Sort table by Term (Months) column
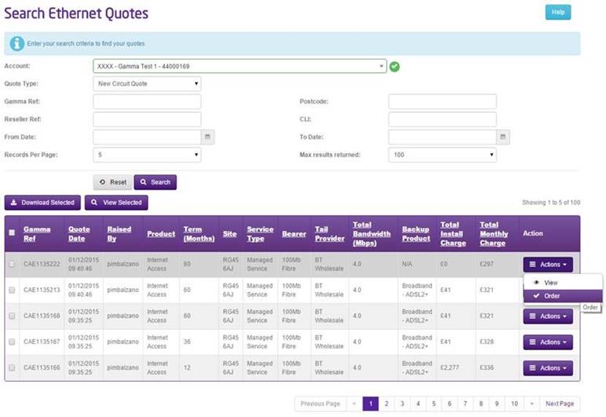Screen dimensions: 606x417 (x=199, y=234)
